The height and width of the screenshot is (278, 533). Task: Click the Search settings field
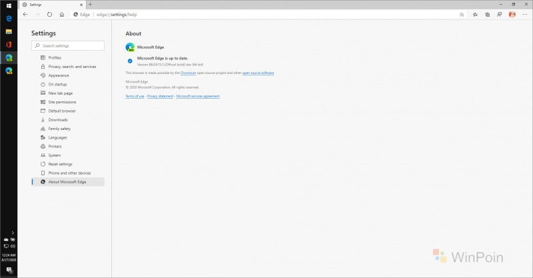pyautogui.click(x=68, y=45)
